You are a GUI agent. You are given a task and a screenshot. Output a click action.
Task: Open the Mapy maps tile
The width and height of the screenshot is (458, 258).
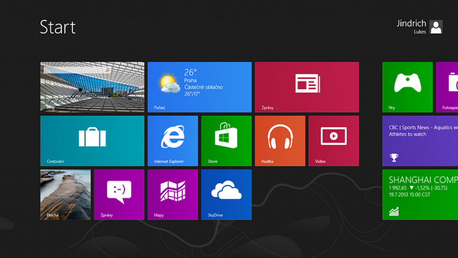173,194
